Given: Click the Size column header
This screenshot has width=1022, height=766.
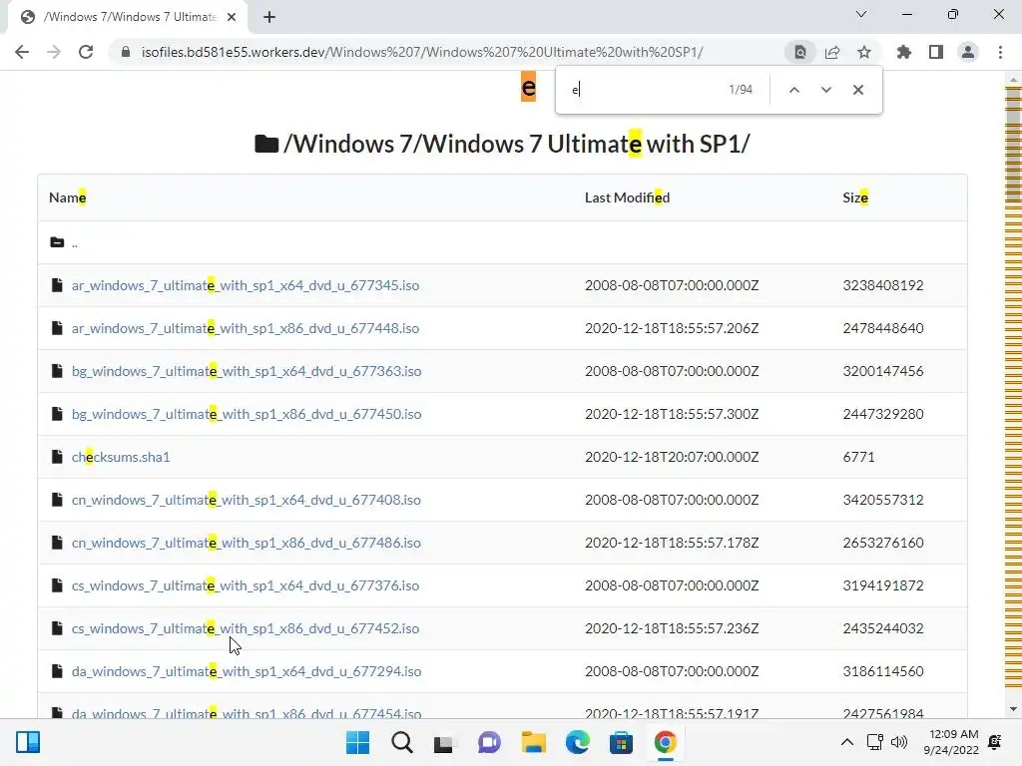Looking at the screenshot, I should tap(855, 197).
